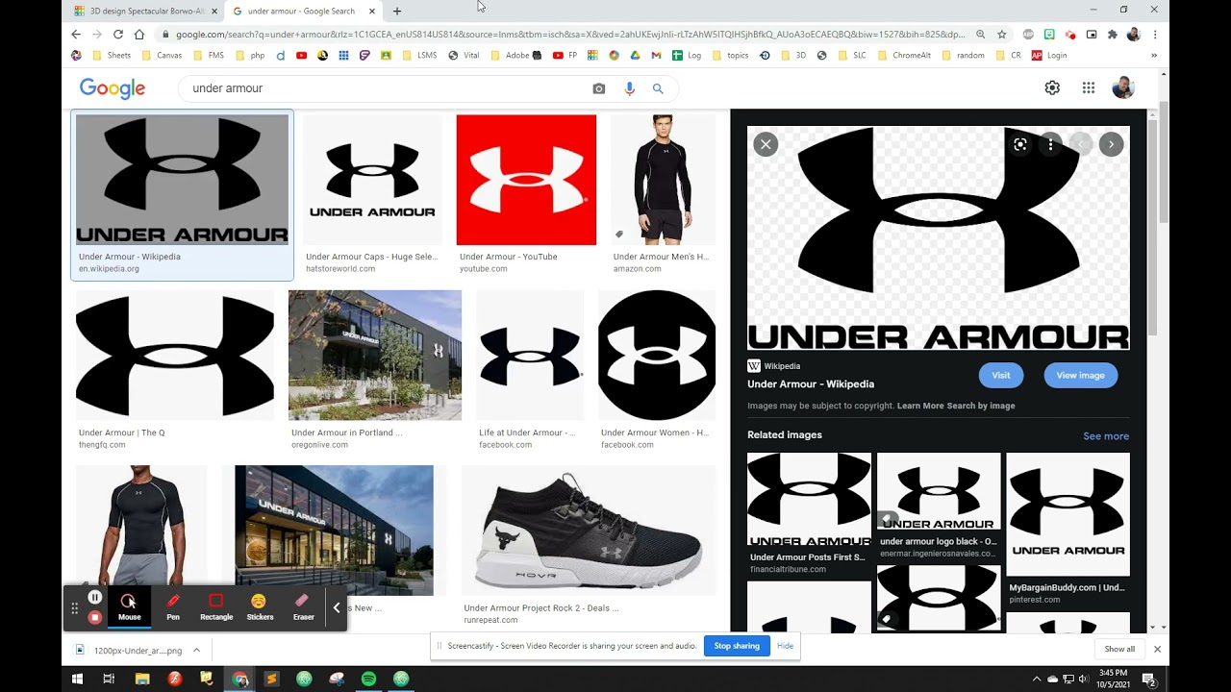Pause the Screencastify recording
Viewport: 1231px width, 692px height.
(94, 597)
